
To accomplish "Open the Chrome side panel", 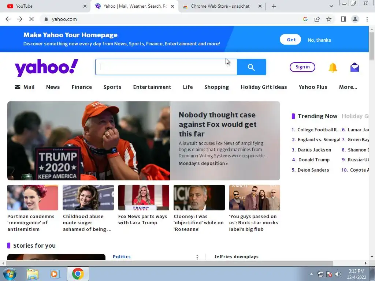I will click(x=344, y=19).
